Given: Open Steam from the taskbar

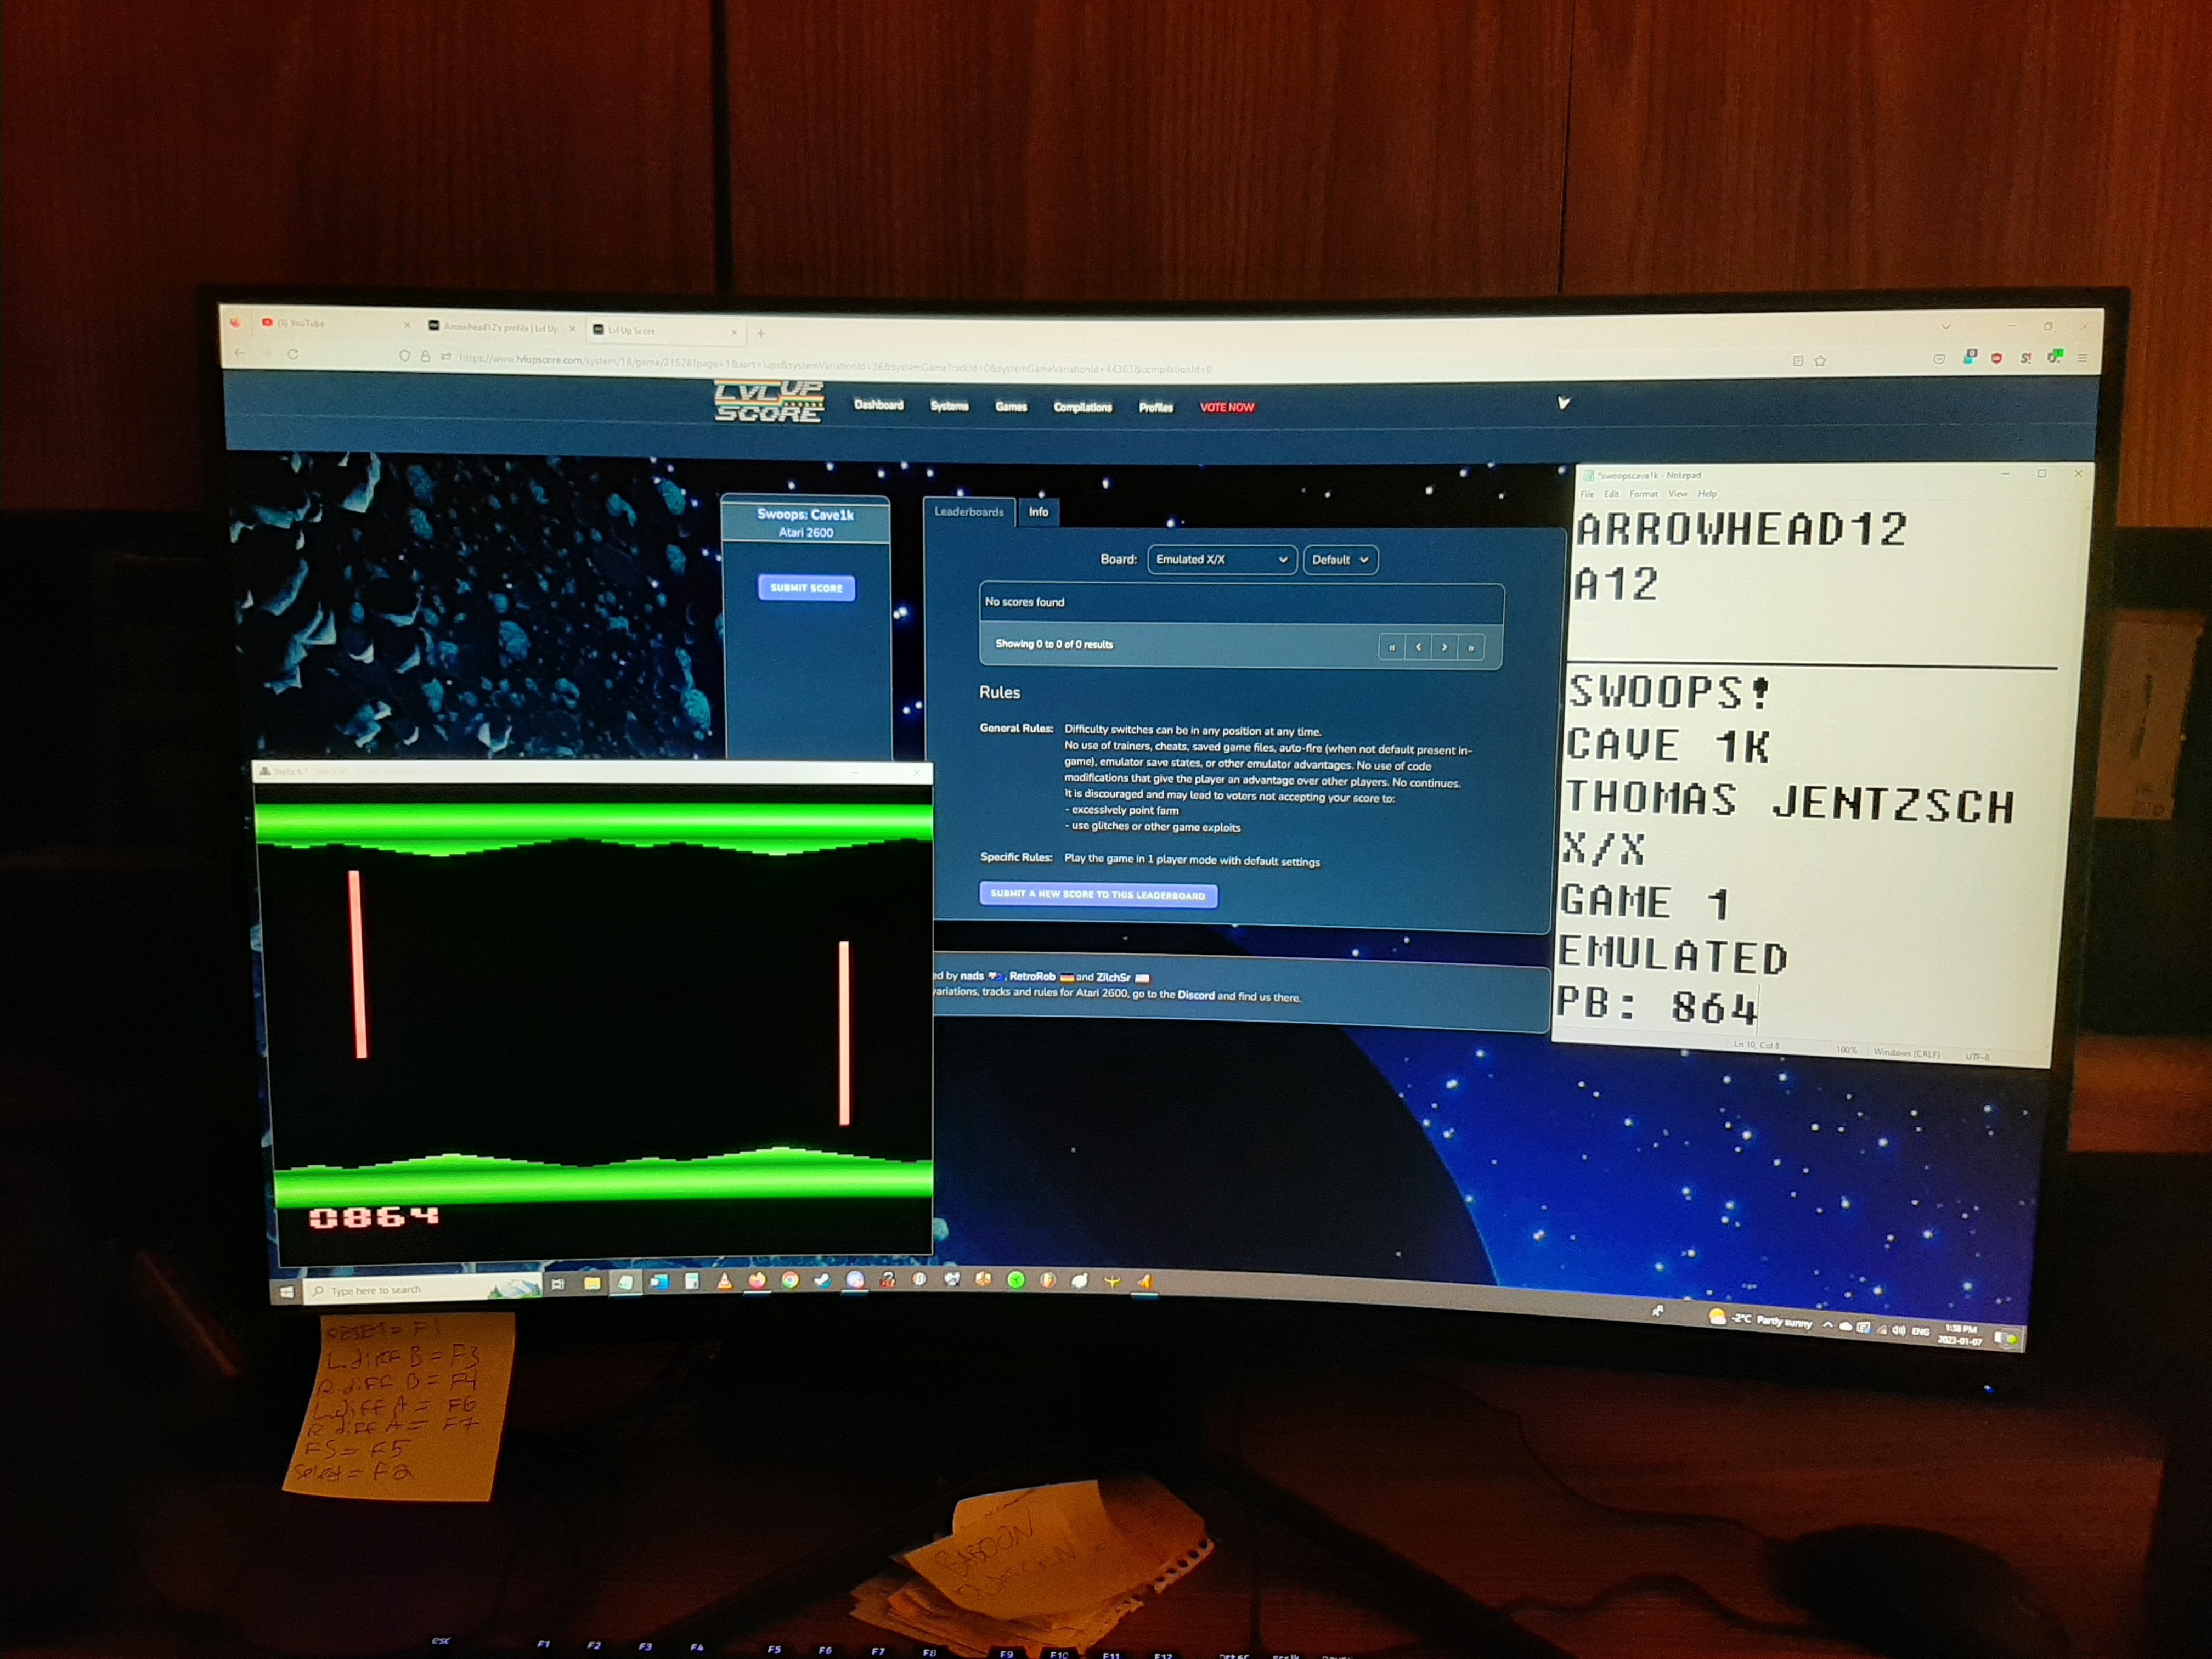Looking at the screenshot, I should pos(823,1281).
